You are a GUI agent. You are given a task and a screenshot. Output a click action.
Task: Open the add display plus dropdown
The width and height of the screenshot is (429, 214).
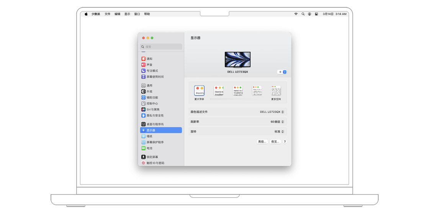click(x=282, y=72)
